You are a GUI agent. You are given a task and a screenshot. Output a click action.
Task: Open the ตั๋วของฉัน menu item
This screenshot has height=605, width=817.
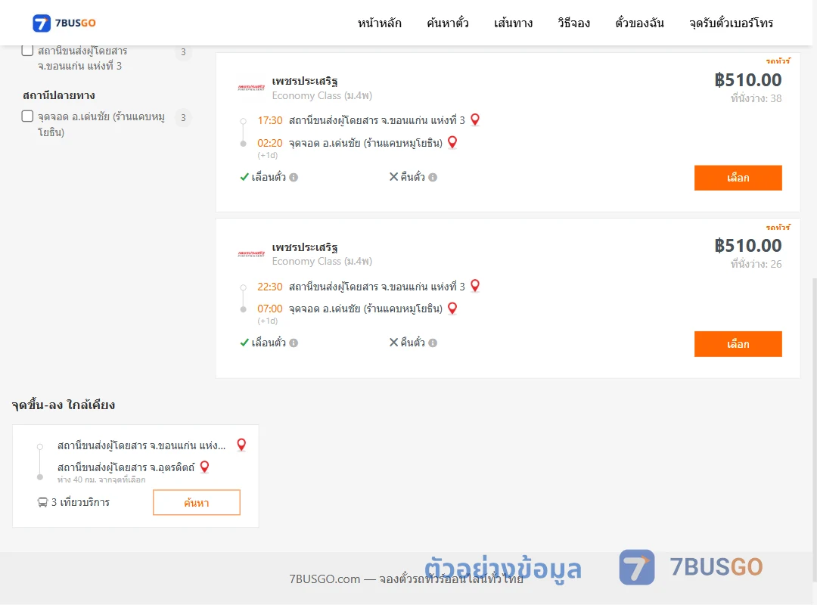click(639, 23)
